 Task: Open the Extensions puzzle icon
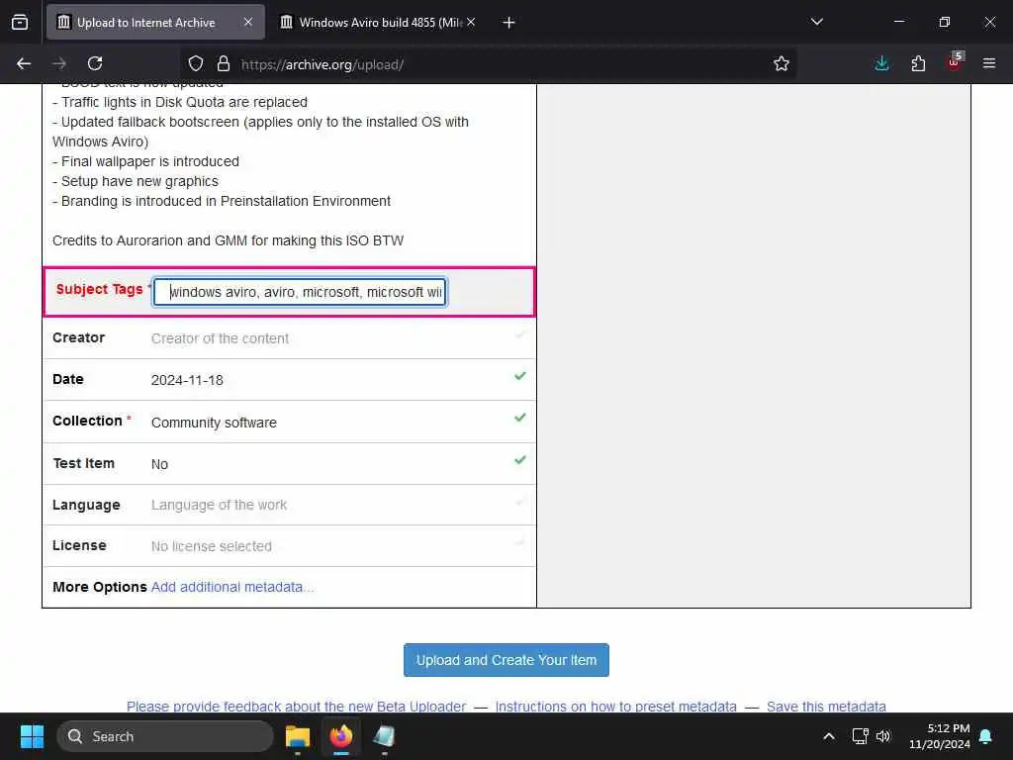coord(918,63)
